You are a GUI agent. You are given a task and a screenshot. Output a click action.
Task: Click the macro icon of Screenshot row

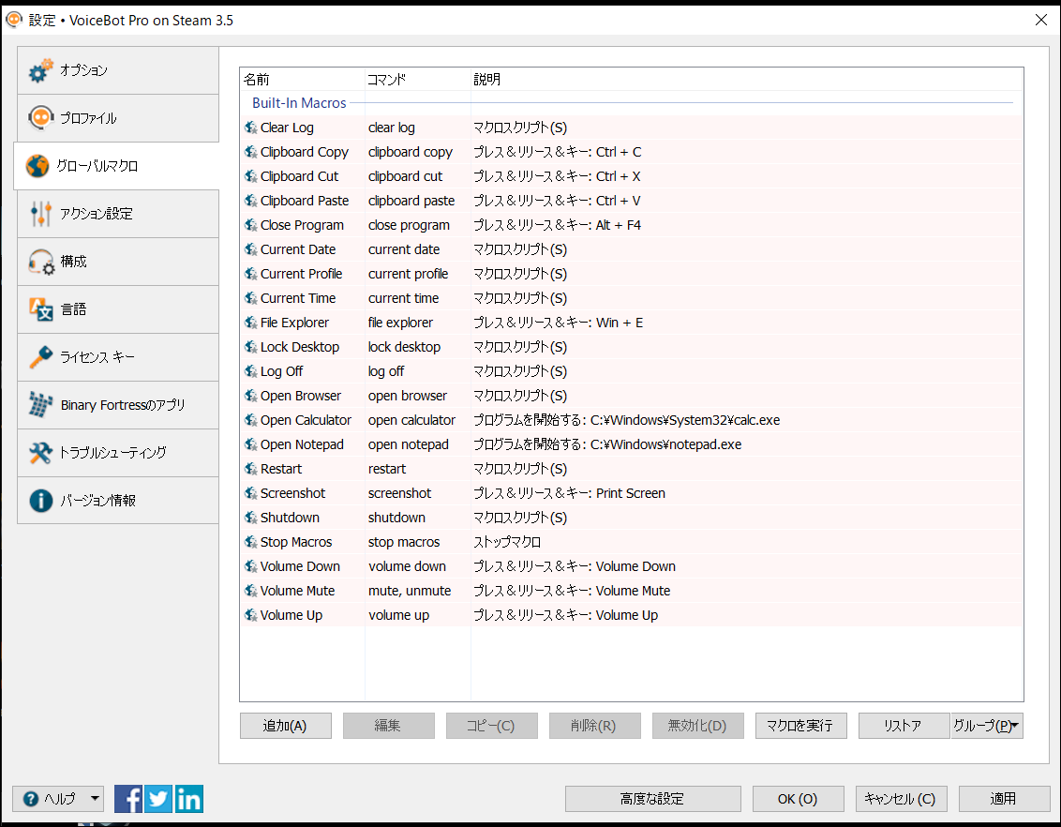click(x=251, y=493)
